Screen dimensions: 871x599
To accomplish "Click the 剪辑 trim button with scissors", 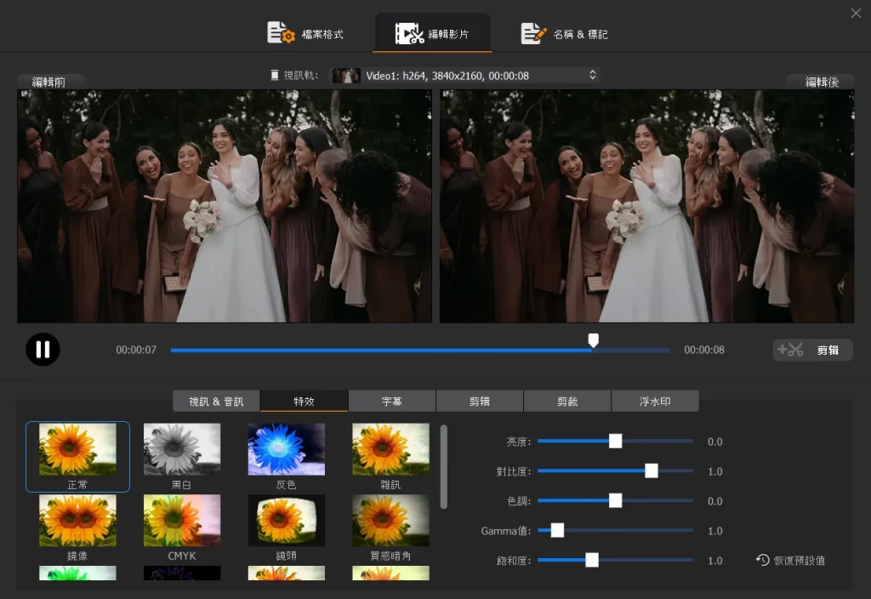I will (812, 350).
